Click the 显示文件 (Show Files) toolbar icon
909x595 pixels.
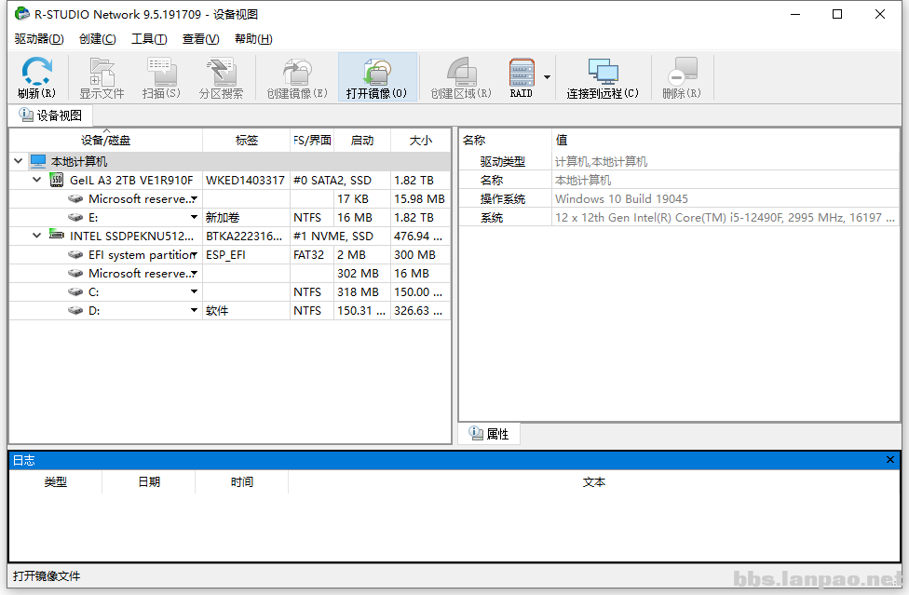(102, 78)
